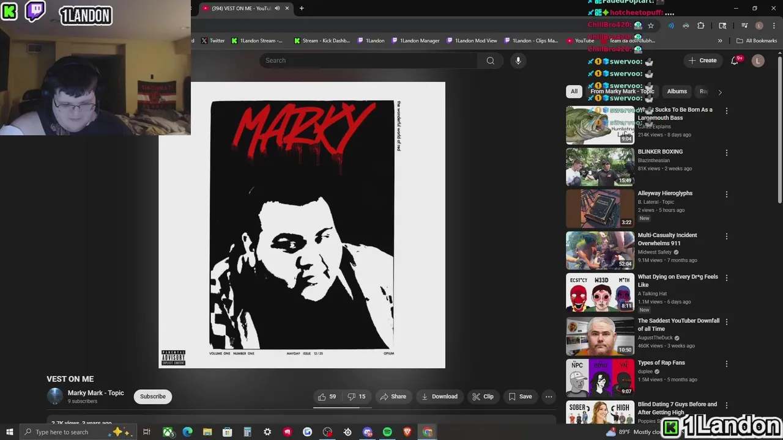Open Task View from the taskbar

(147, 432)
